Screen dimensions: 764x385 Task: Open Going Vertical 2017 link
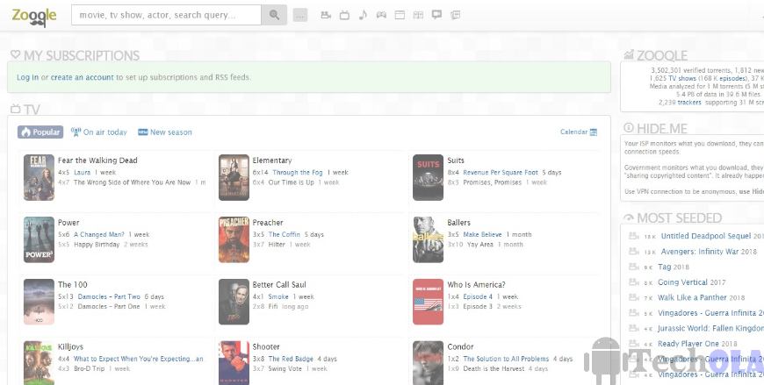point(682,282)
